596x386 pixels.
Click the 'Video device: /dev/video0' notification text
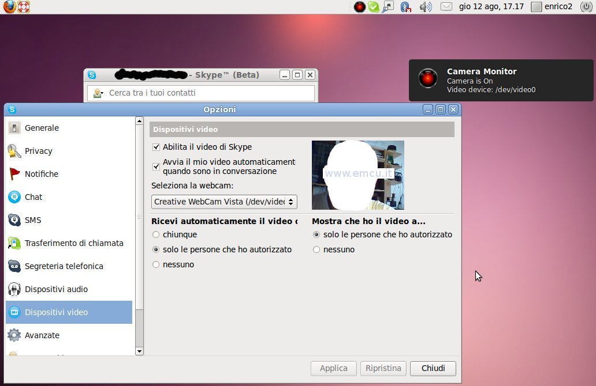click(491, 90)
